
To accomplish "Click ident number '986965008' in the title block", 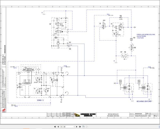I will pyautogui.click(x=138, y=114).
